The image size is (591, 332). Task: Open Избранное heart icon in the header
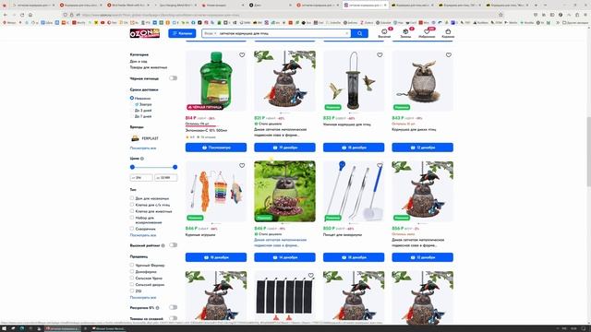427,31
